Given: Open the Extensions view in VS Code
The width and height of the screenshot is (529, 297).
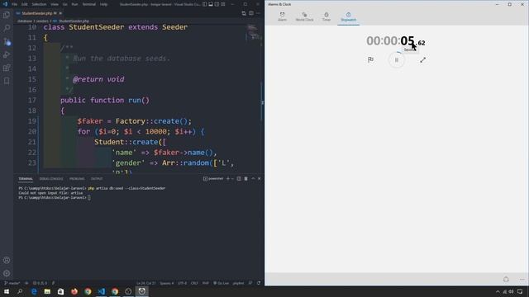Looking at the screenshot, I should click(7, 68).
